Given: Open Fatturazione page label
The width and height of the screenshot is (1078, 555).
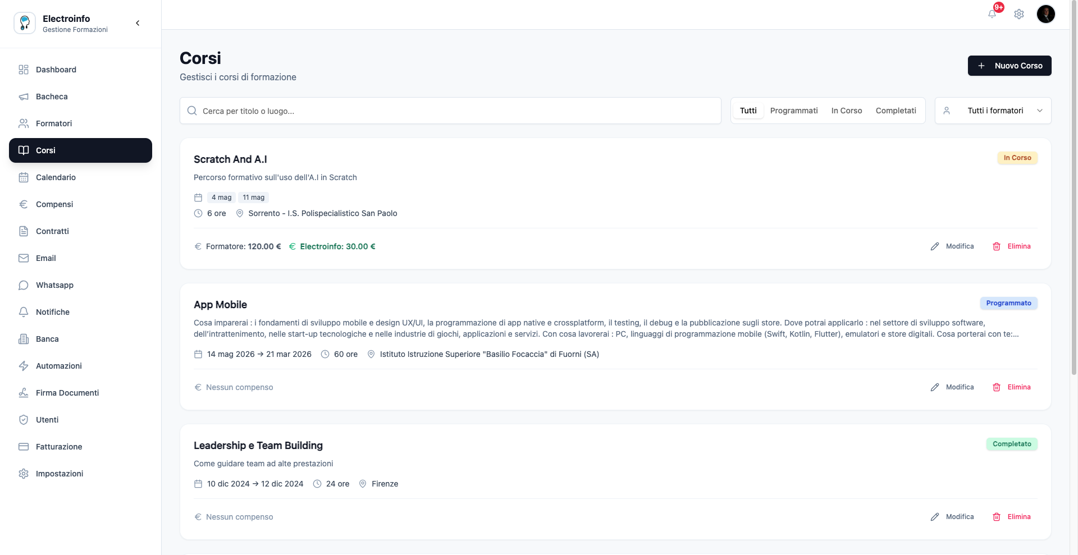Looking at the screenshot, I should (59, 447).
